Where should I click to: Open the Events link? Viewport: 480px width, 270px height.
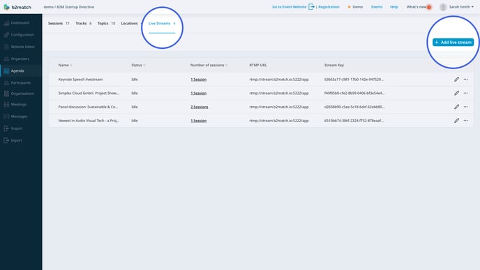click(x=377, y=7)
